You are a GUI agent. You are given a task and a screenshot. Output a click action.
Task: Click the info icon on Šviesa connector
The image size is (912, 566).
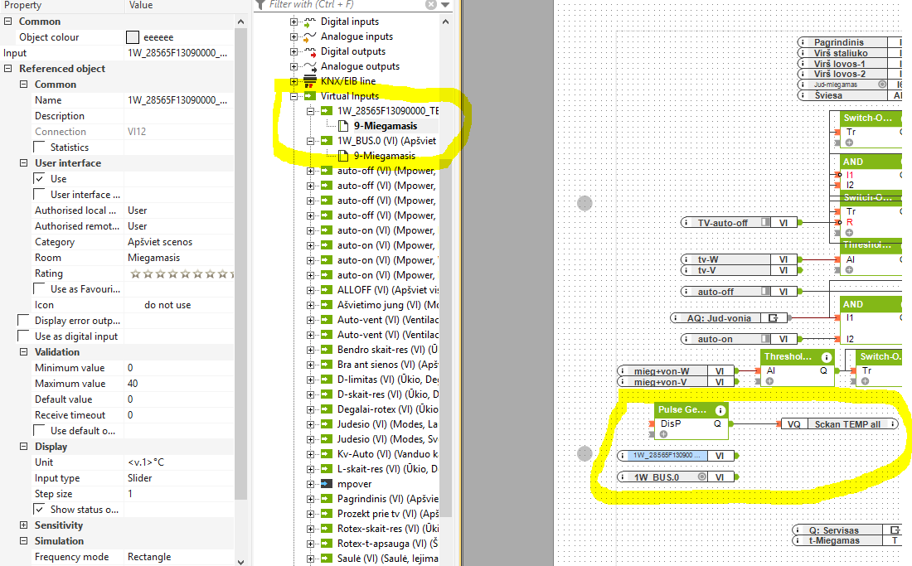803,95
